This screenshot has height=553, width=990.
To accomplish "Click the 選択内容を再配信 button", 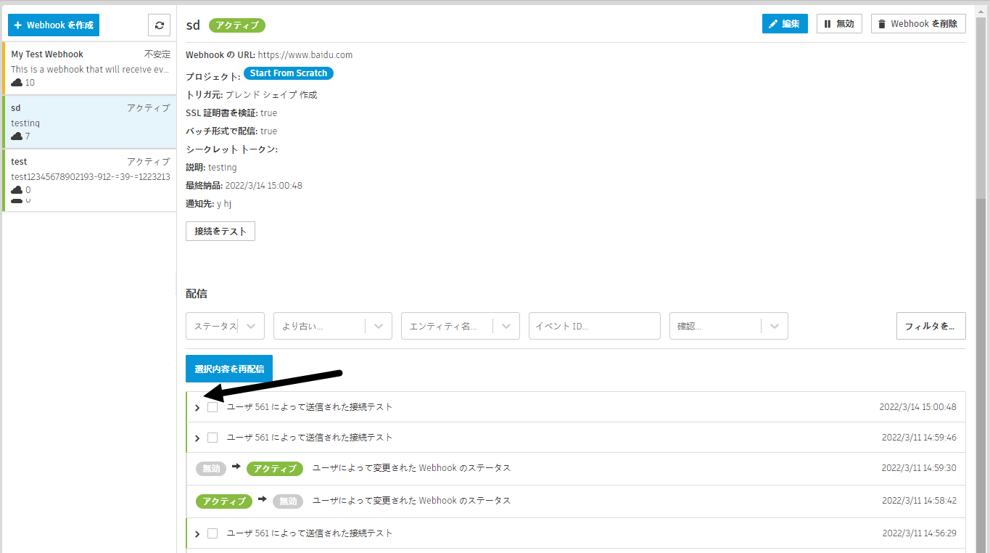I will tap(229, 369).
